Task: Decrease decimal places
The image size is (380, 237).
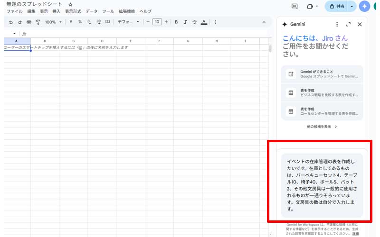Action: [x=89, y=22]
